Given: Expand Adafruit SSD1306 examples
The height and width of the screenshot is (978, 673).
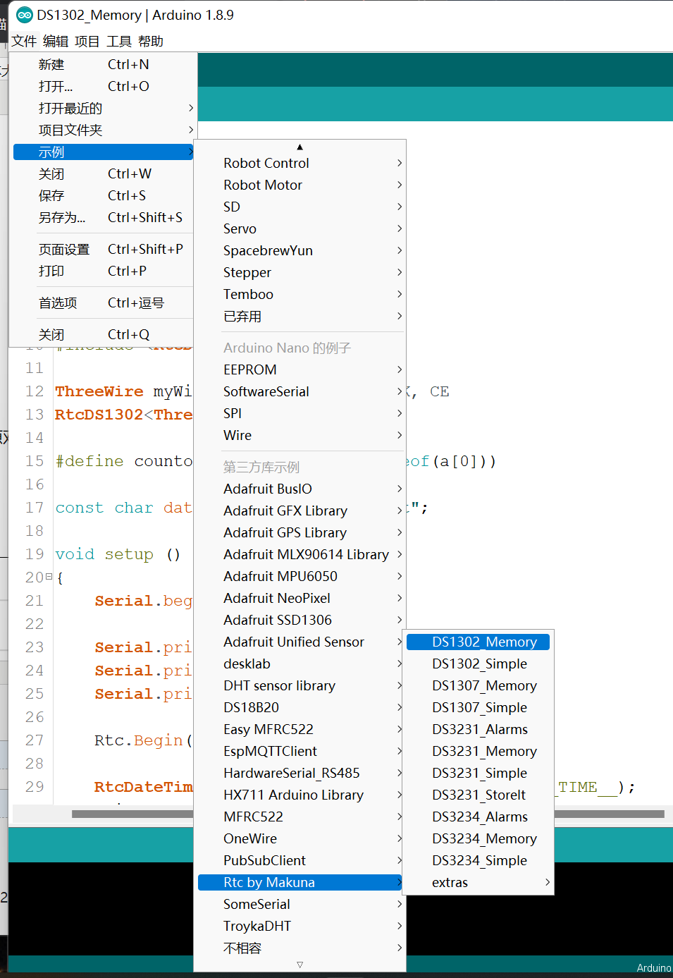Looking at the screenshot, I should pos(300,620).
